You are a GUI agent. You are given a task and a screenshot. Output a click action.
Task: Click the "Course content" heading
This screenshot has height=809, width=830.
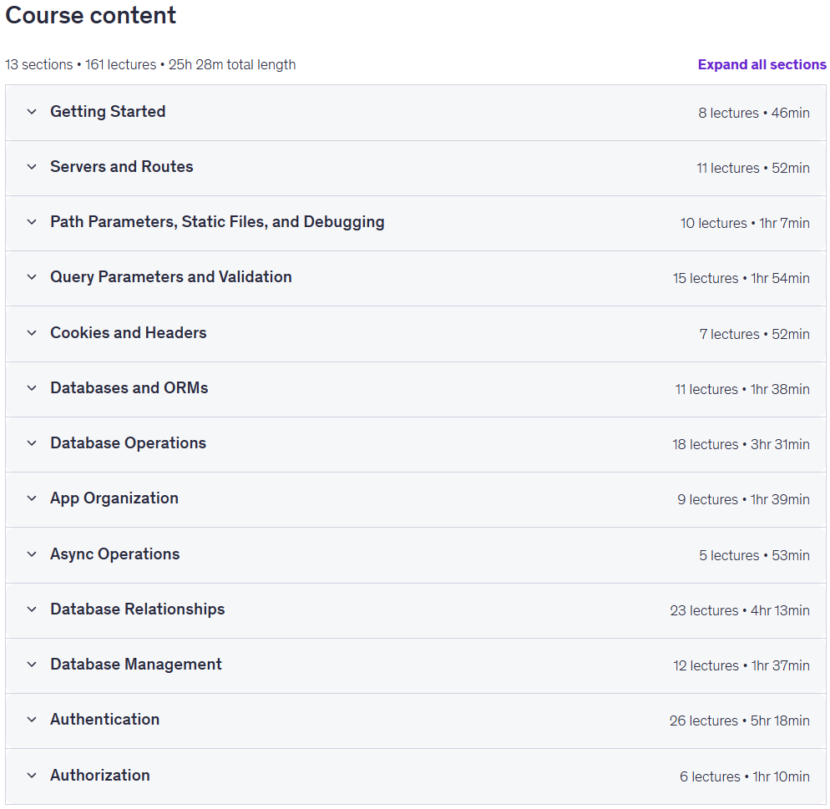[90, 15]
